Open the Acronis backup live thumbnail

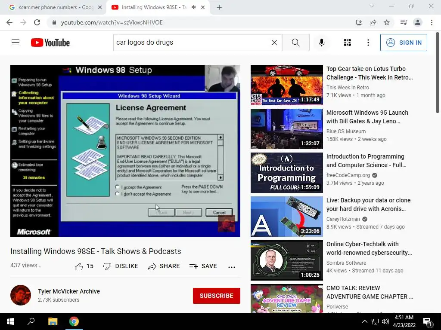(x=286, y=217)
